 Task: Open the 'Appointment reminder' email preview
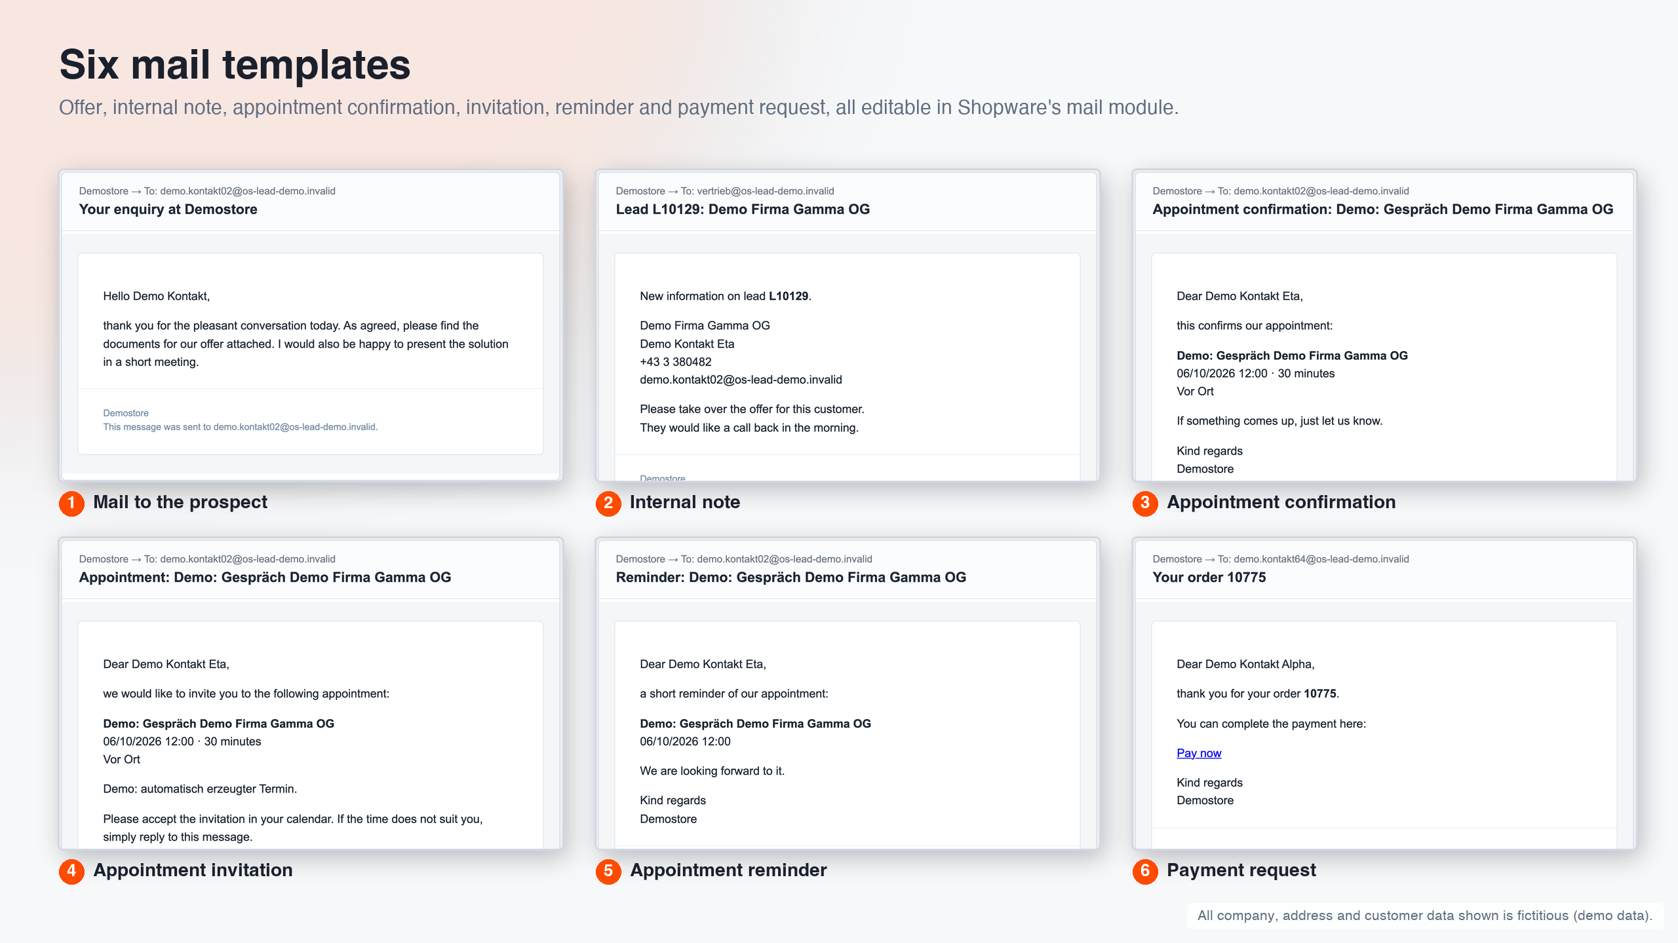coord(848,693)
